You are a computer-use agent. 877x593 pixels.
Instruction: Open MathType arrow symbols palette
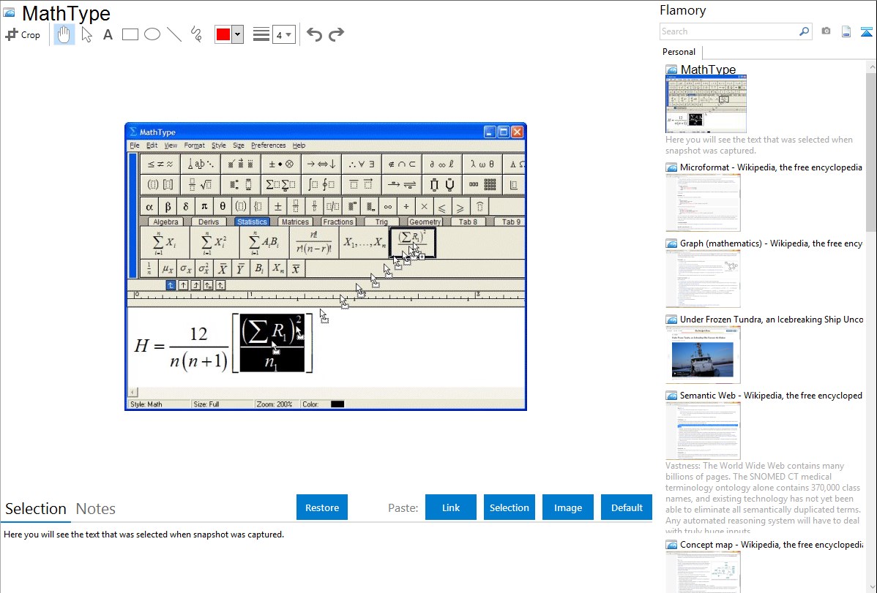321,165
